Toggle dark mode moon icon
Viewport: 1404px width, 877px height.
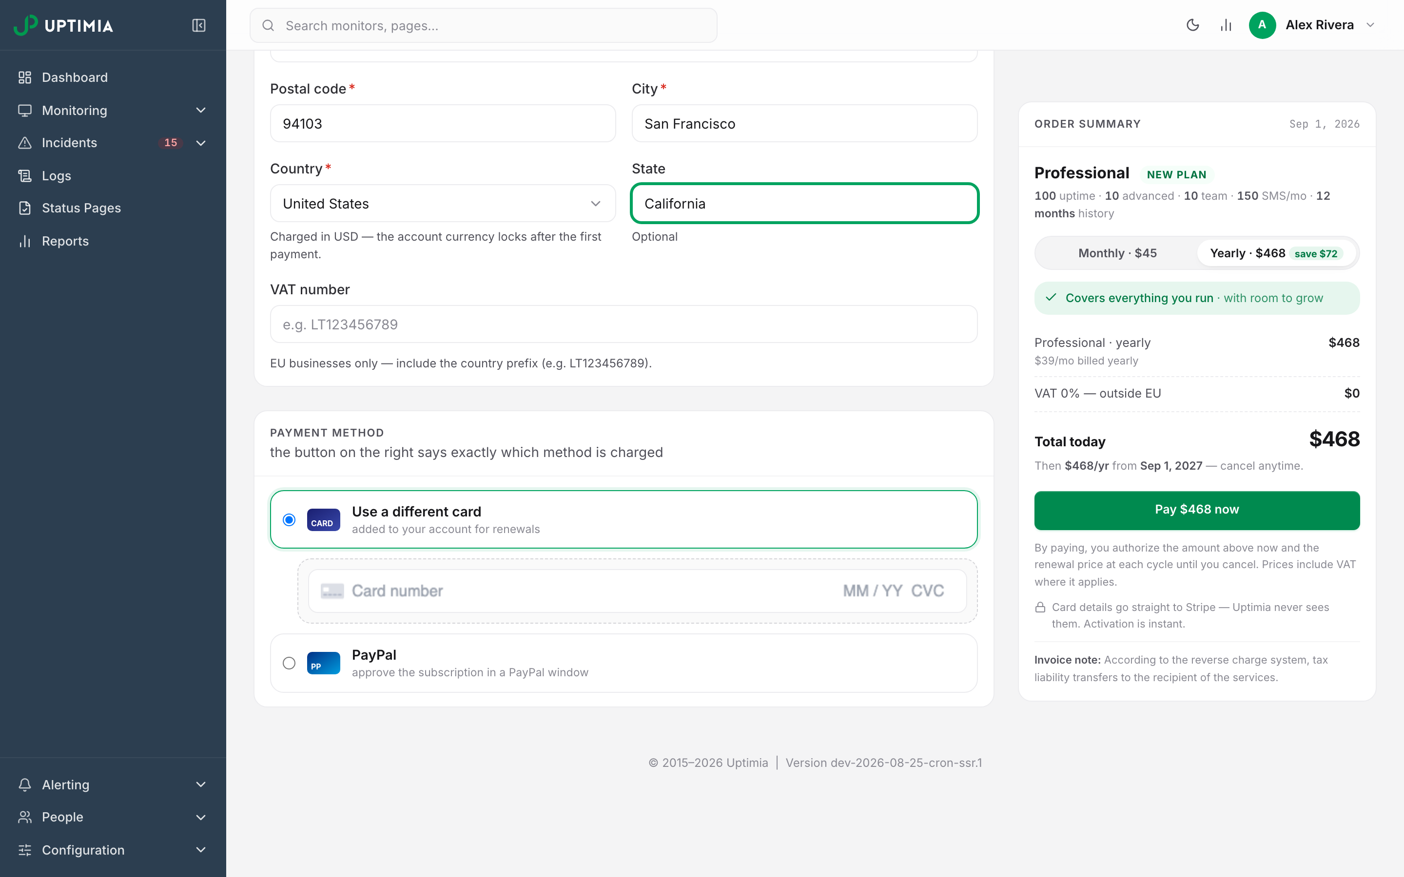[1193, 25]
